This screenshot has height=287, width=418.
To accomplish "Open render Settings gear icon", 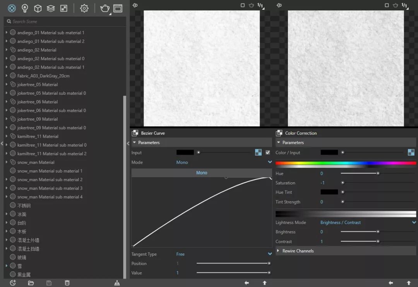I will 84,8.
